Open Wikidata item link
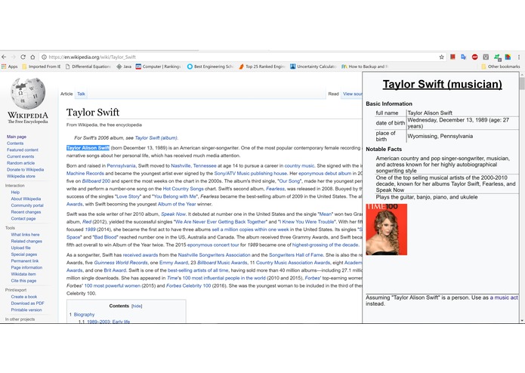 (23, 274)
